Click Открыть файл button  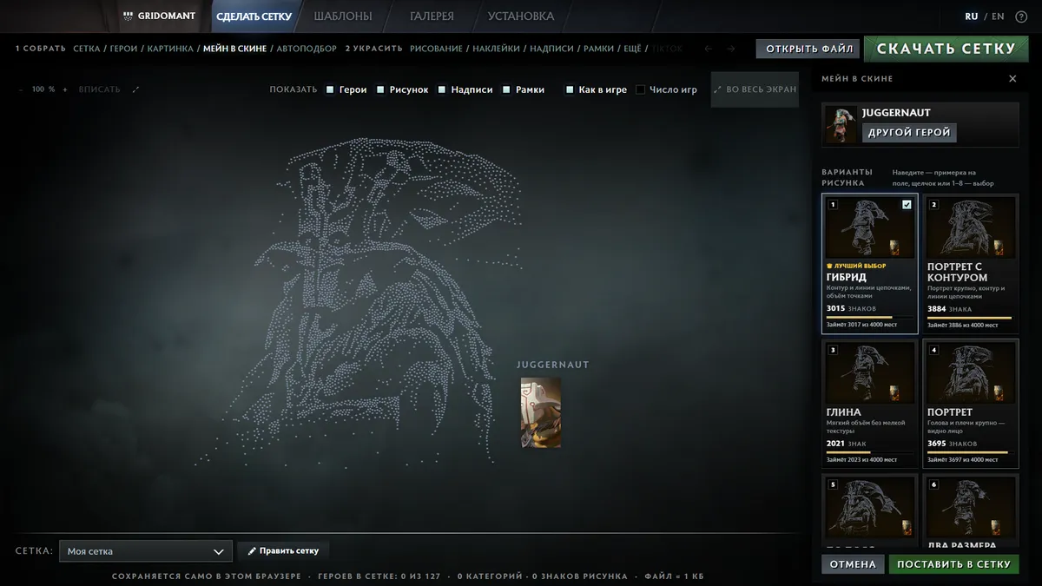tap(808, 49)
